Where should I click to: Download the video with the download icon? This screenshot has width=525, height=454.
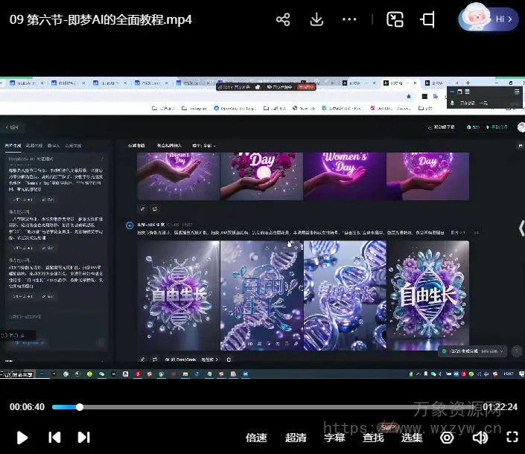point(316,19)
